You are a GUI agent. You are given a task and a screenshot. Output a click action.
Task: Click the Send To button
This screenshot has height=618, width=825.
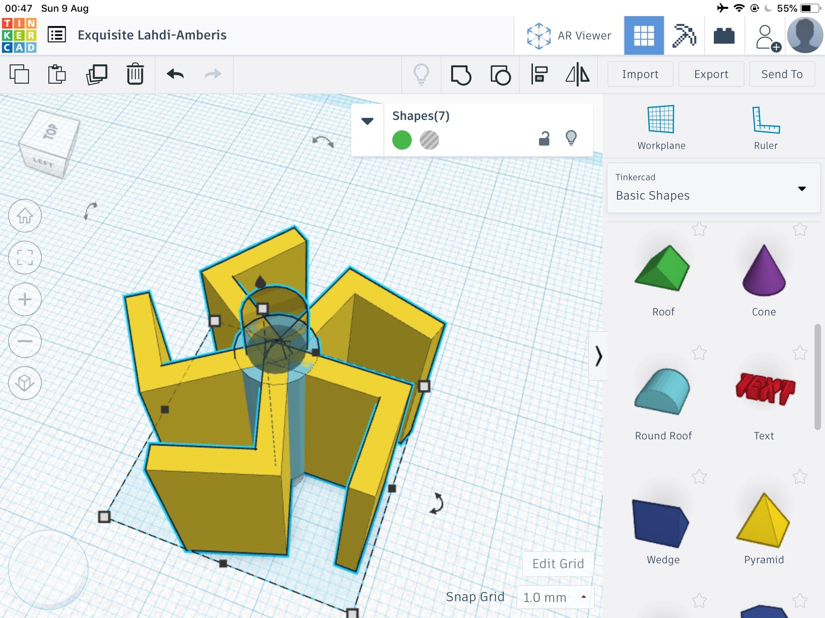(x=782, y=74)
